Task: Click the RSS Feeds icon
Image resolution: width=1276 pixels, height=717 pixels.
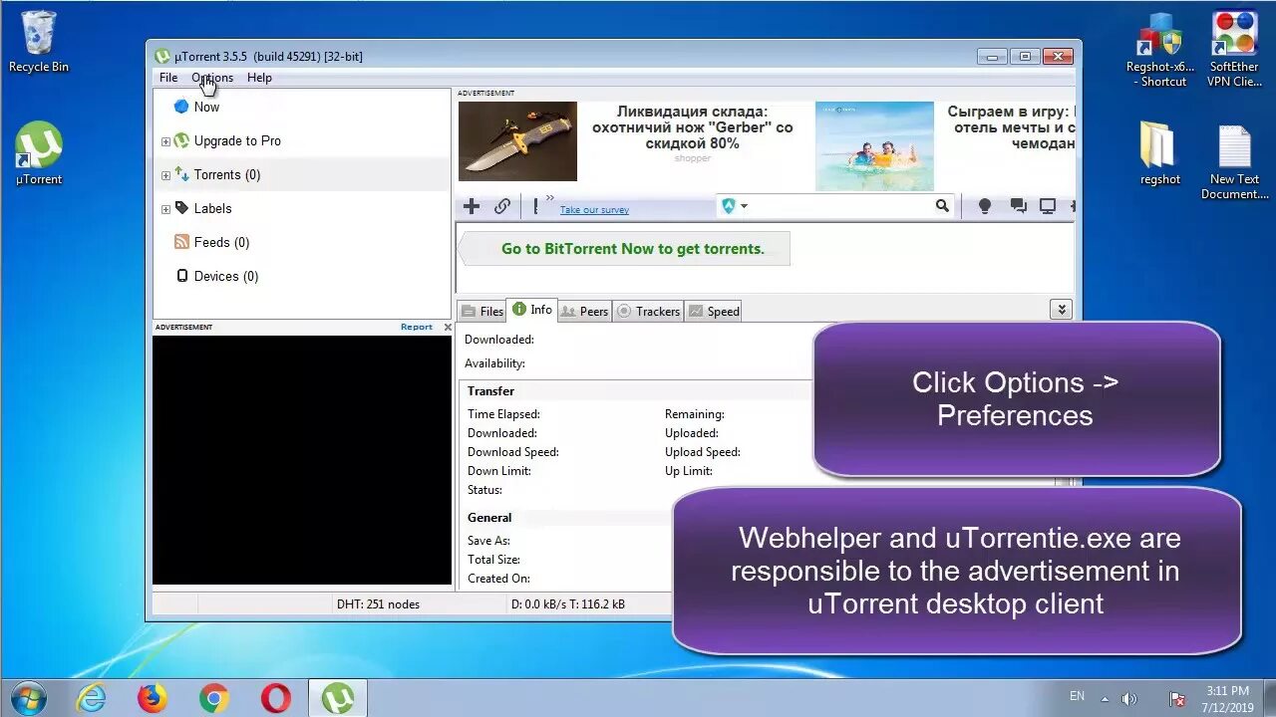Action: 181,242
